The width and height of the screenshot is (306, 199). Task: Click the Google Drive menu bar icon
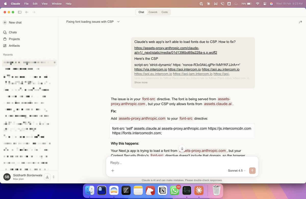tap(229, 4)
